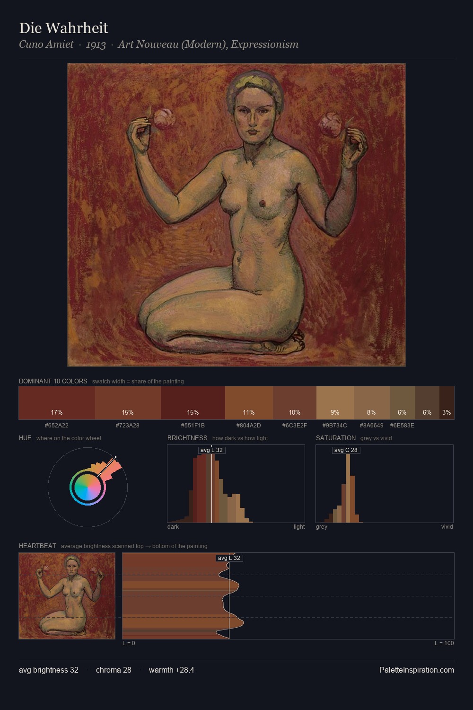Click the 'dark' axis label under Brightness
Viewport: 473px width, 710px height.
(173, 527)
